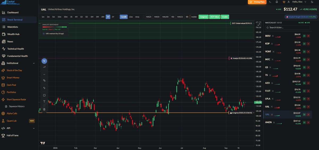
Task: Remove INTC from watchlist with red X
Action: (308, 59)
